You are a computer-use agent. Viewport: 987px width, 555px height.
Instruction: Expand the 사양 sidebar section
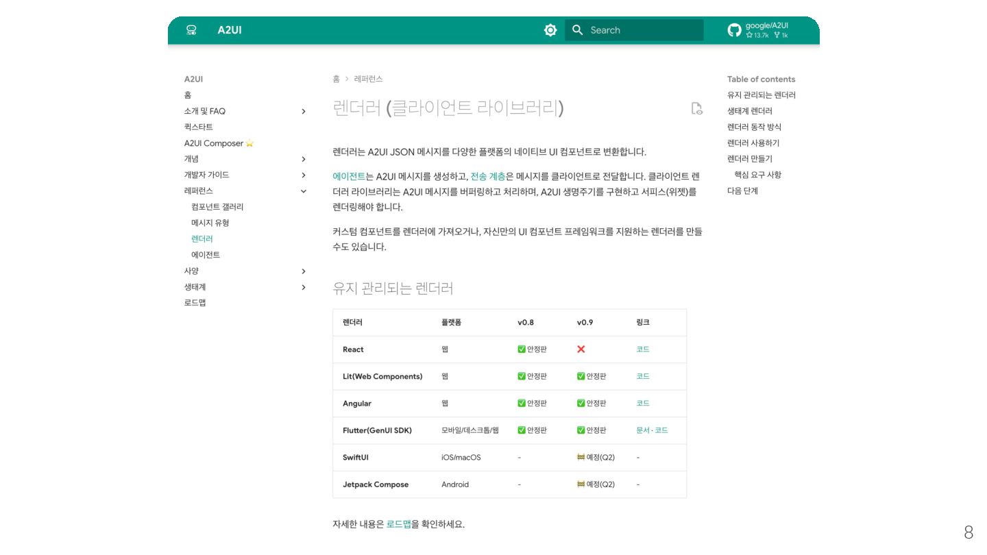coord(304,271)
